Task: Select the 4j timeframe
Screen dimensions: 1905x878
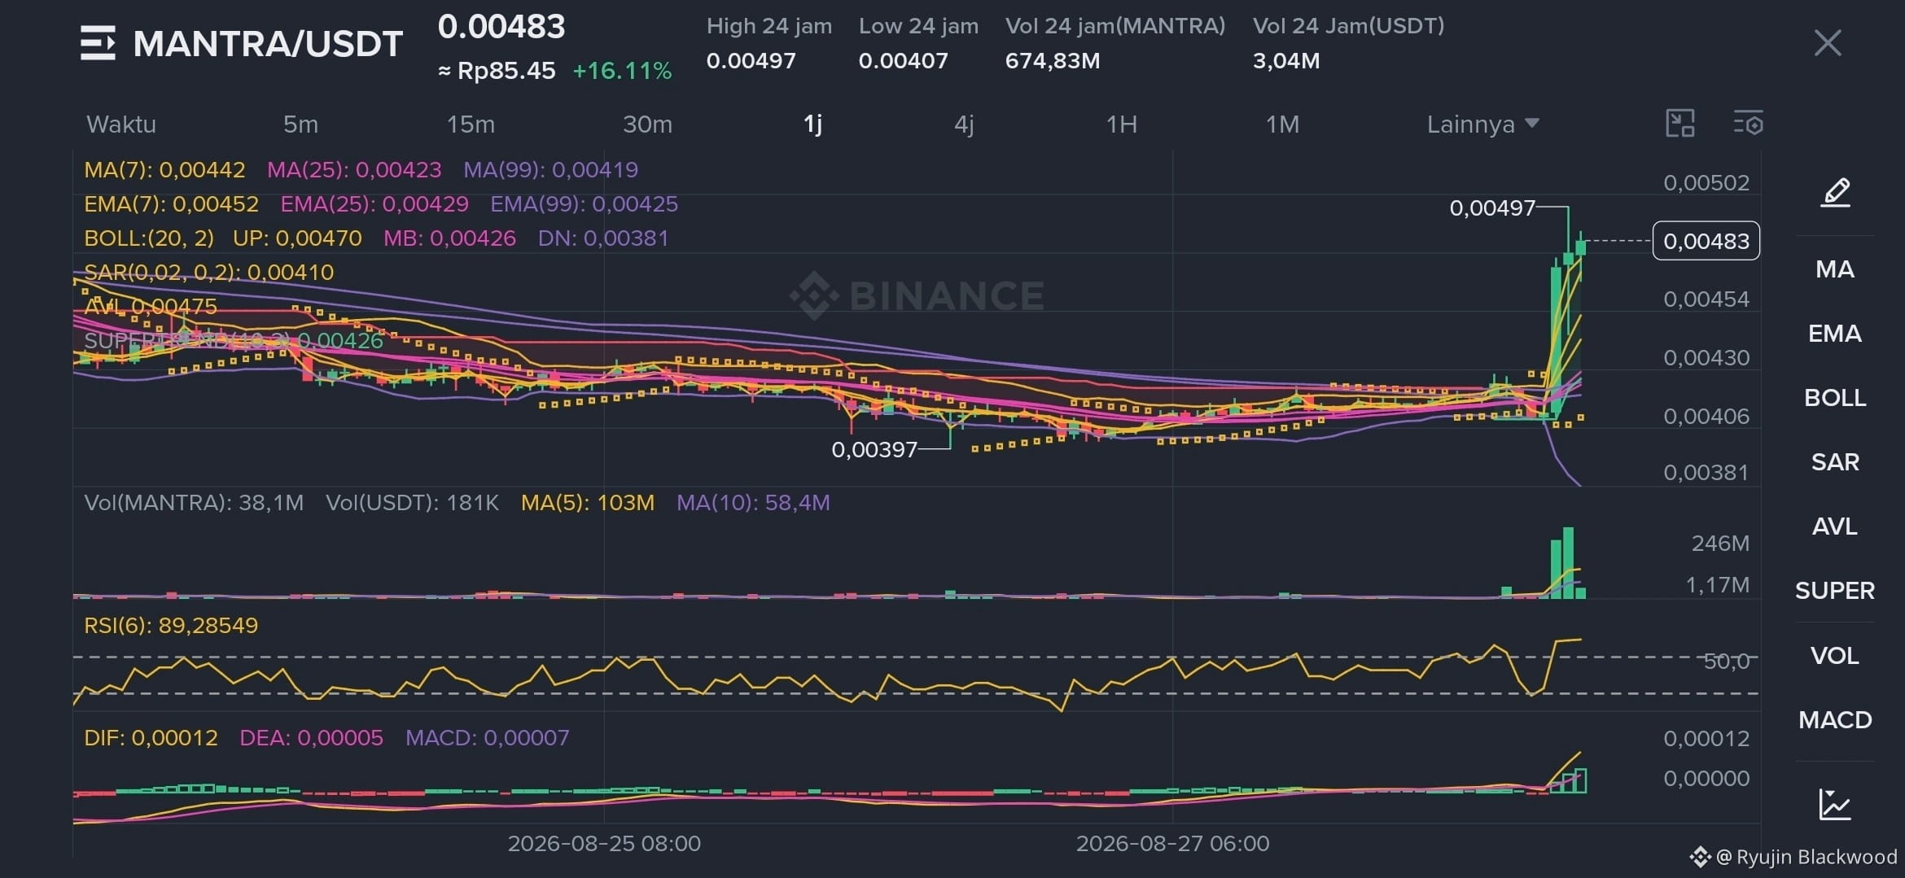Action: (964, 124)
